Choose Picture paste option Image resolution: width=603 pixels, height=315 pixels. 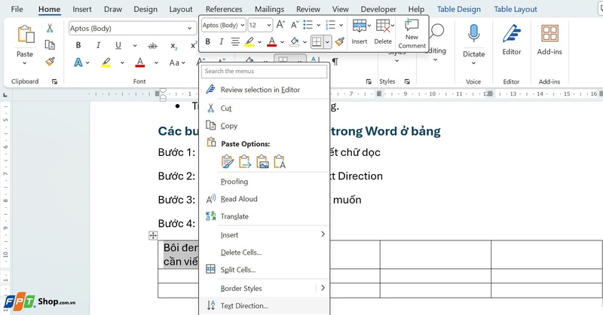[x=262, y=161]
